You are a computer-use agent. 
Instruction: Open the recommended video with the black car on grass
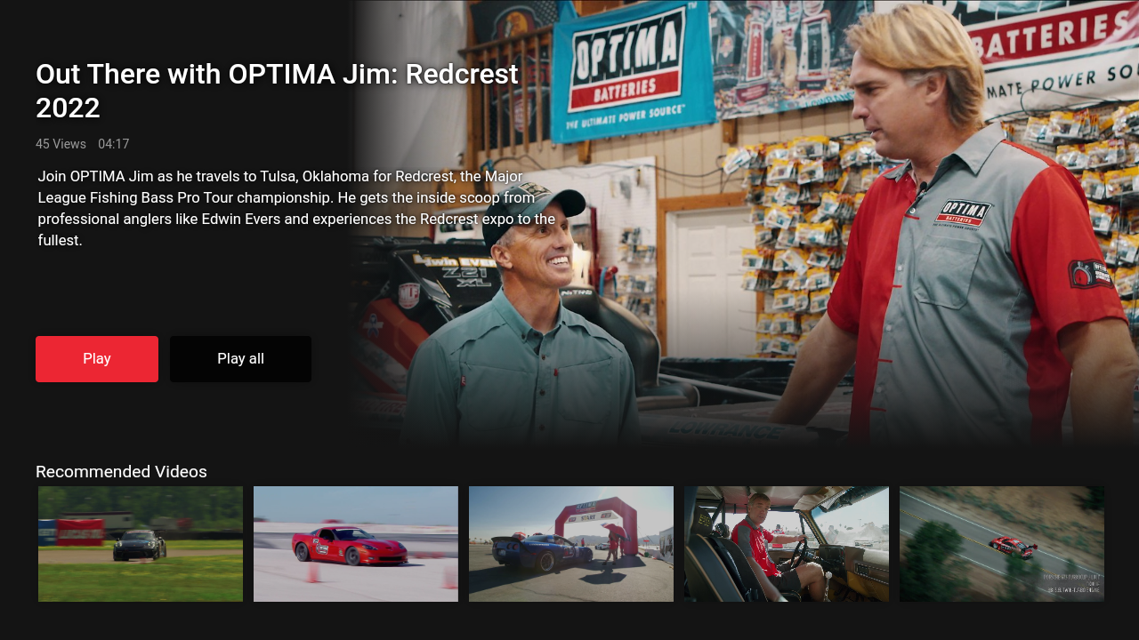click(x=141, y=544)
